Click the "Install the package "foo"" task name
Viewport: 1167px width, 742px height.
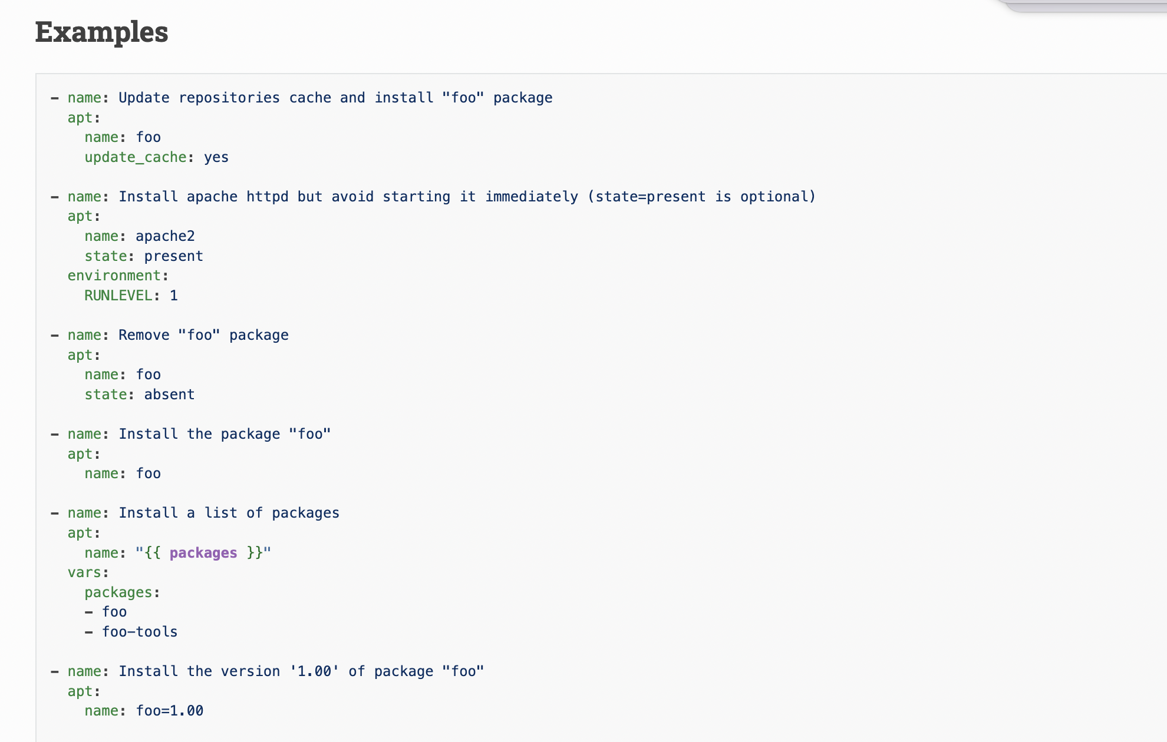[225, 434]
